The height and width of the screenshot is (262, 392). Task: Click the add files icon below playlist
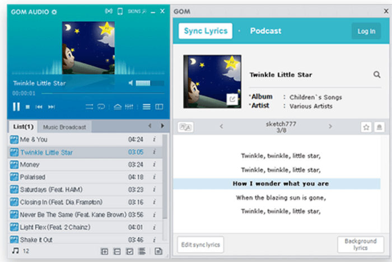[104, 251]
